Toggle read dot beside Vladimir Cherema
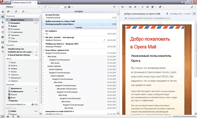Image resolution: width=197 pixels, height=118 pixels. (x=43, y=40)
